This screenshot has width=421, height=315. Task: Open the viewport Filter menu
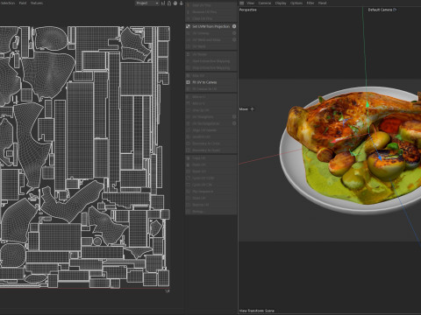(310, 3)
